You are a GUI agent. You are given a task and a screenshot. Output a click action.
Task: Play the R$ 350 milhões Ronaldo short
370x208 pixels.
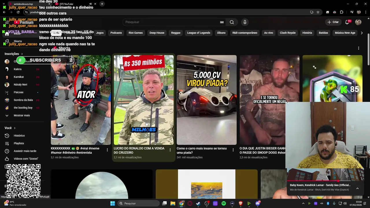[x=144, y=100]
